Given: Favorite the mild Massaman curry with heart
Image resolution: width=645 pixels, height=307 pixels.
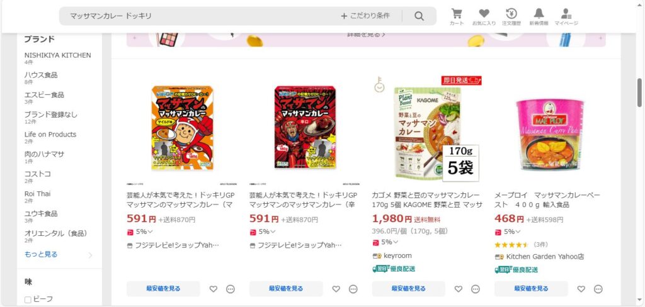Looking at the screenshot, I should pyautogui.click(x=213, y=289).
